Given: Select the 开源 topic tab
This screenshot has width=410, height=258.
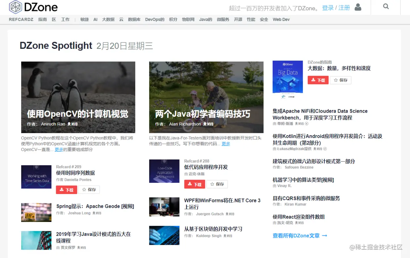Looking at the screenshot, I should [x=238, y=20].
